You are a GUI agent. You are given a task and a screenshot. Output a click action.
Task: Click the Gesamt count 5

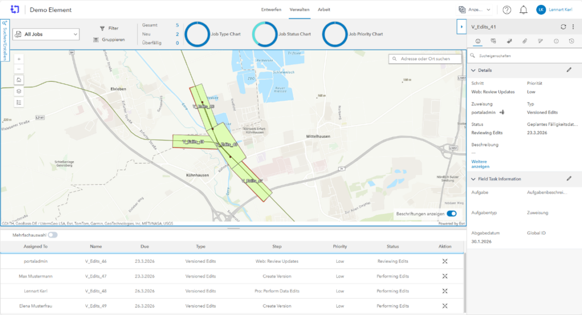click(x=177, y=25)
